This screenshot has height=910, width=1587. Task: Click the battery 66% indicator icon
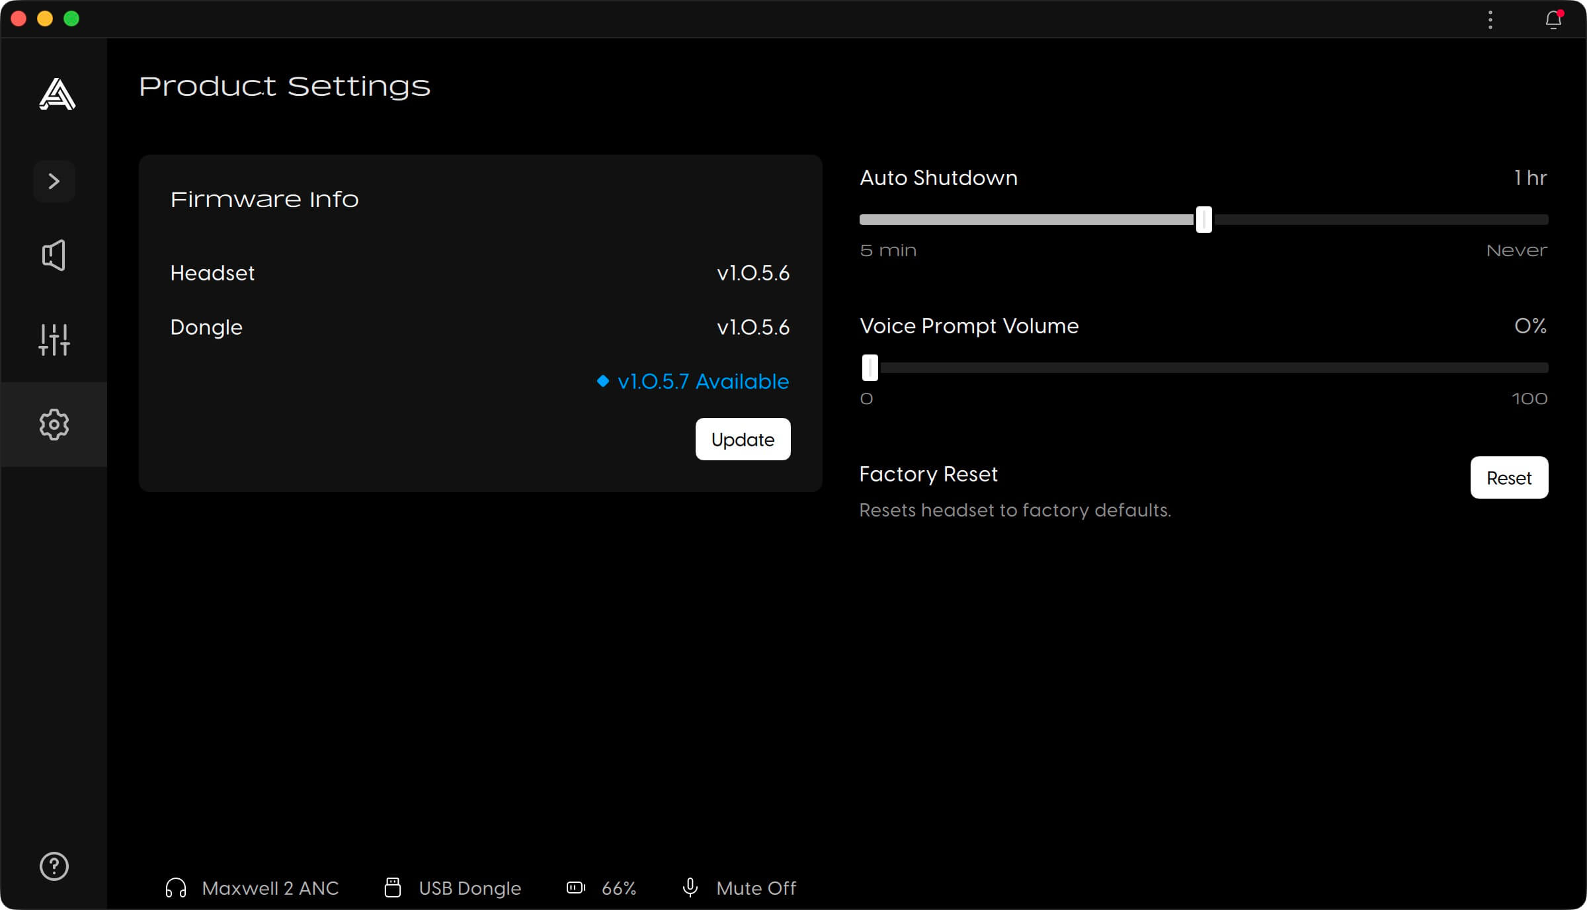[x=576, y=888]
